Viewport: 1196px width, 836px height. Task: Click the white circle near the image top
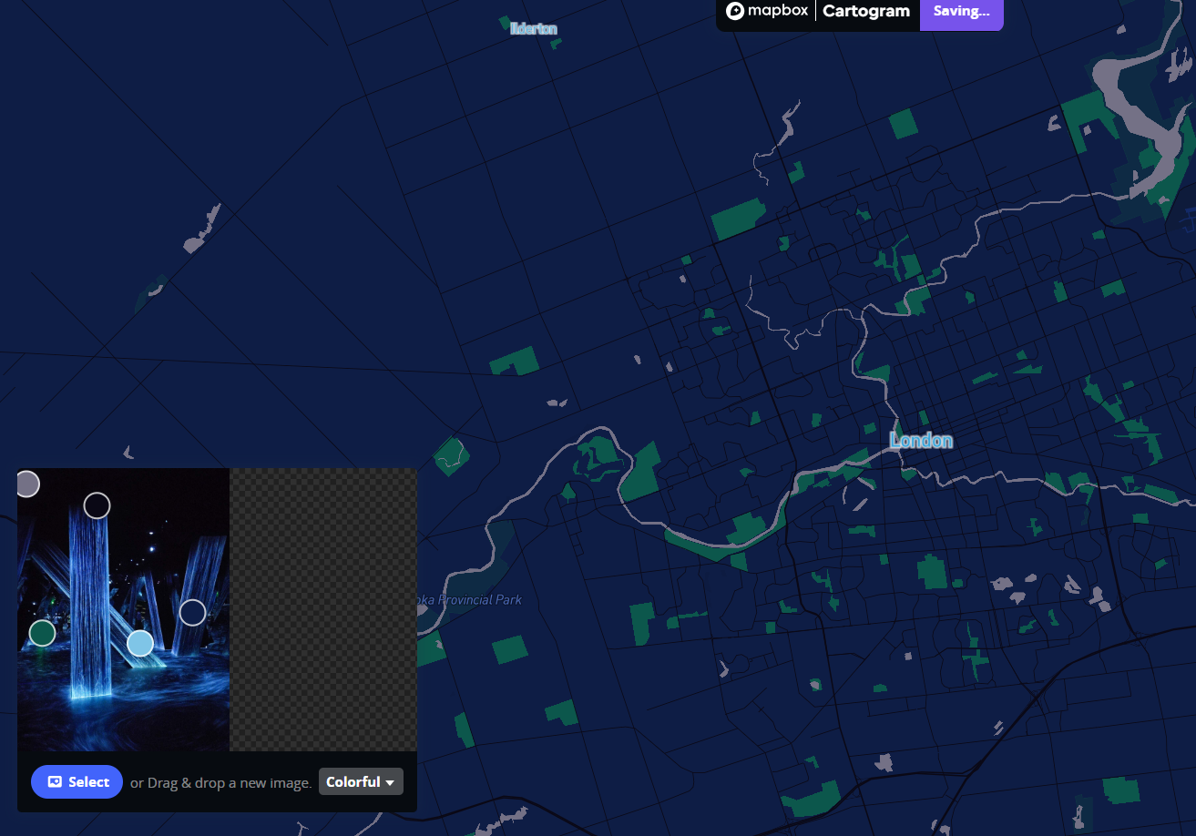[x=97, y=505]
